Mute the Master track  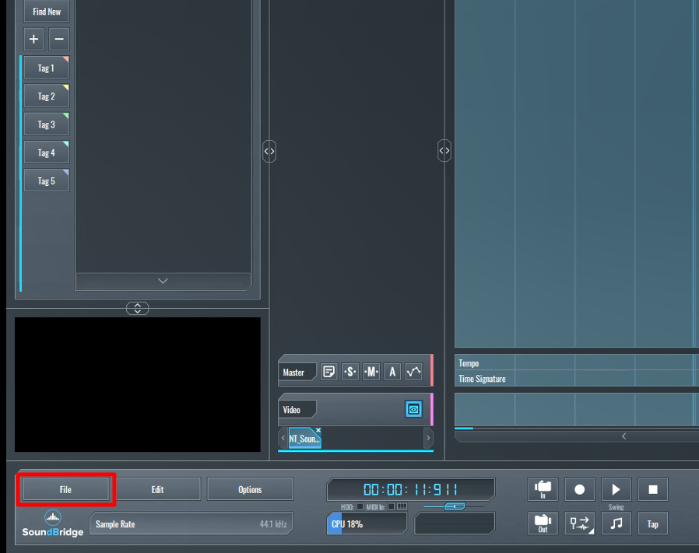[x=371, y=372]
